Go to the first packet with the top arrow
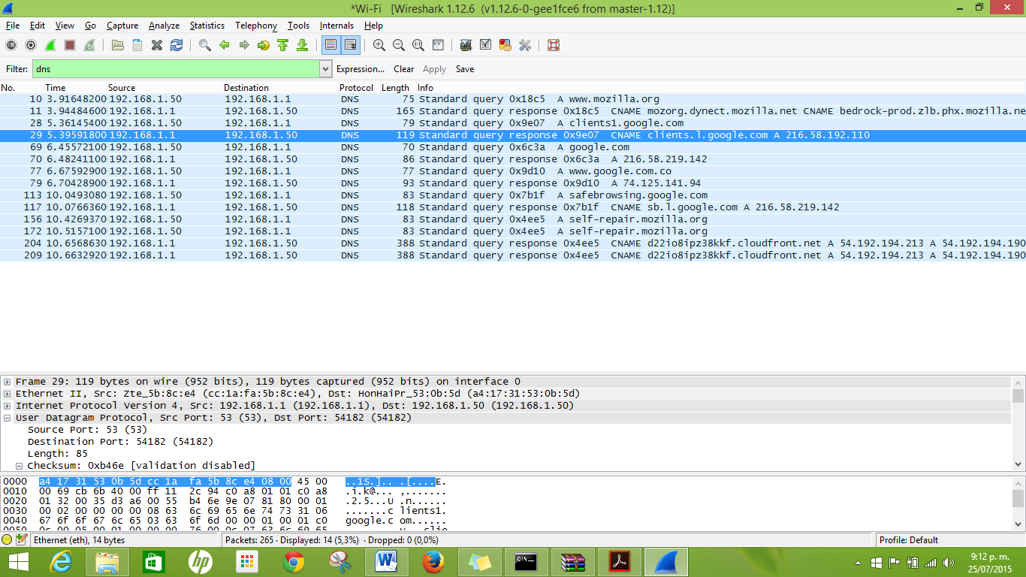 [282, 45]
